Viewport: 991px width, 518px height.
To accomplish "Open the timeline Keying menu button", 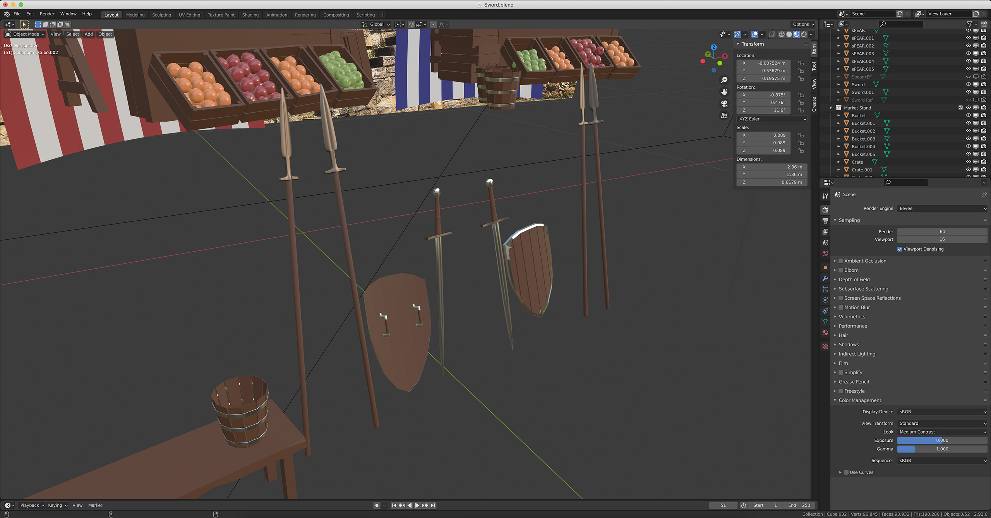I will click(x=57, y=505).
